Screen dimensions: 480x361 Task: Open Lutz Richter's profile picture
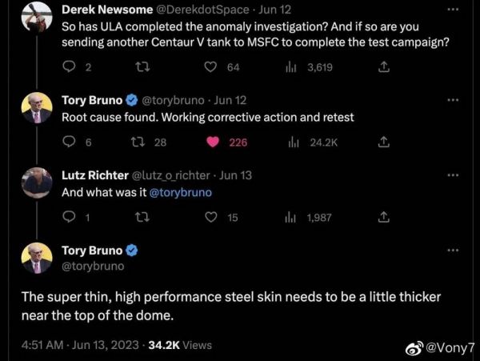(37, 183)
